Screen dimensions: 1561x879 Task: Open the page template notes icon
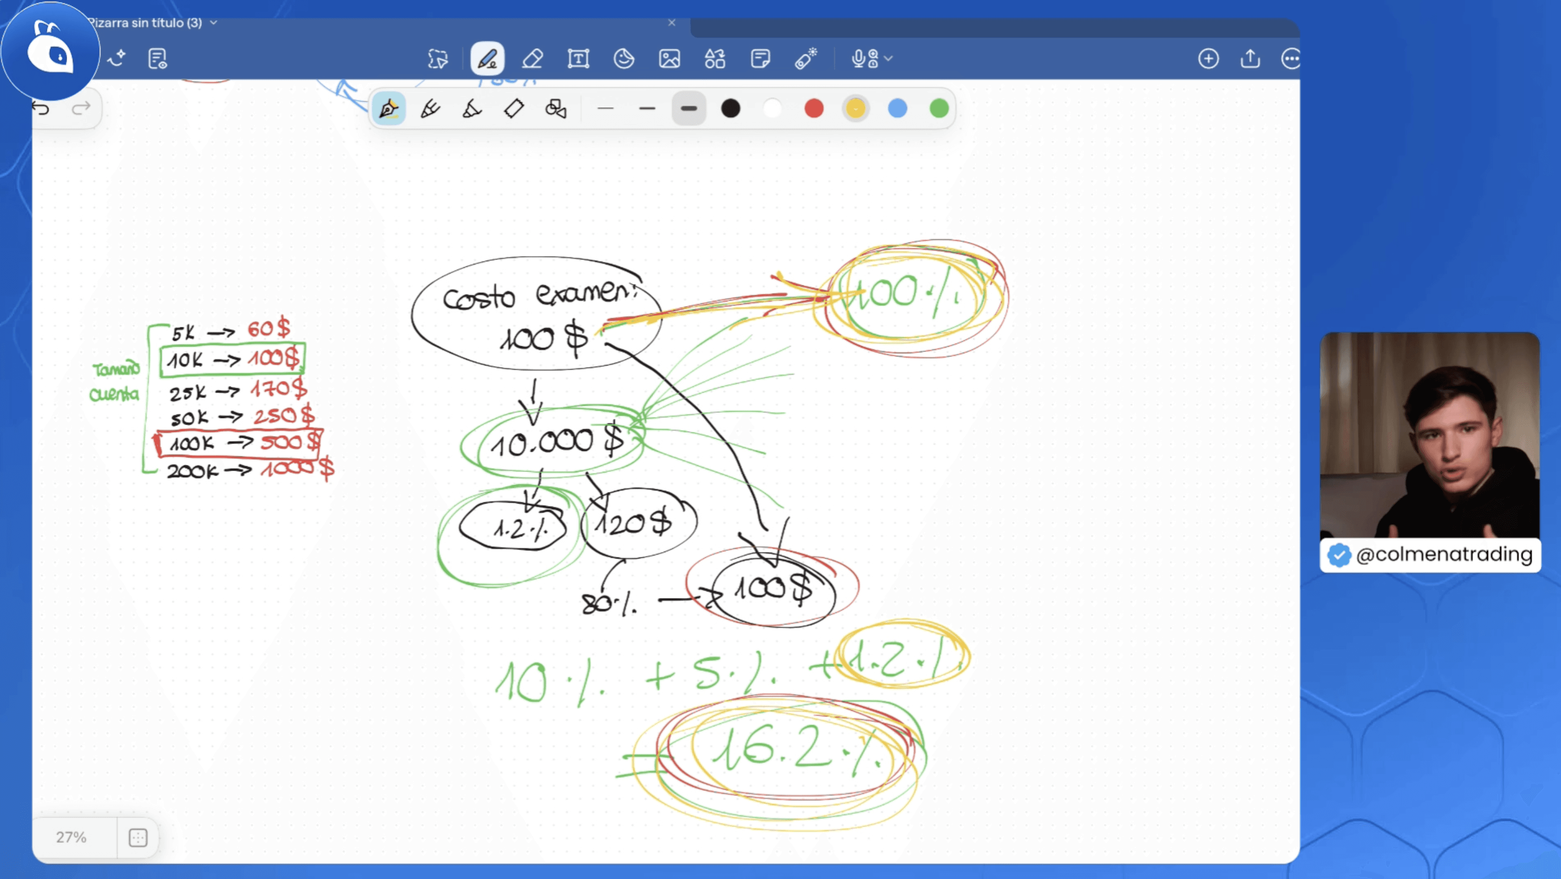pos(158,59)
